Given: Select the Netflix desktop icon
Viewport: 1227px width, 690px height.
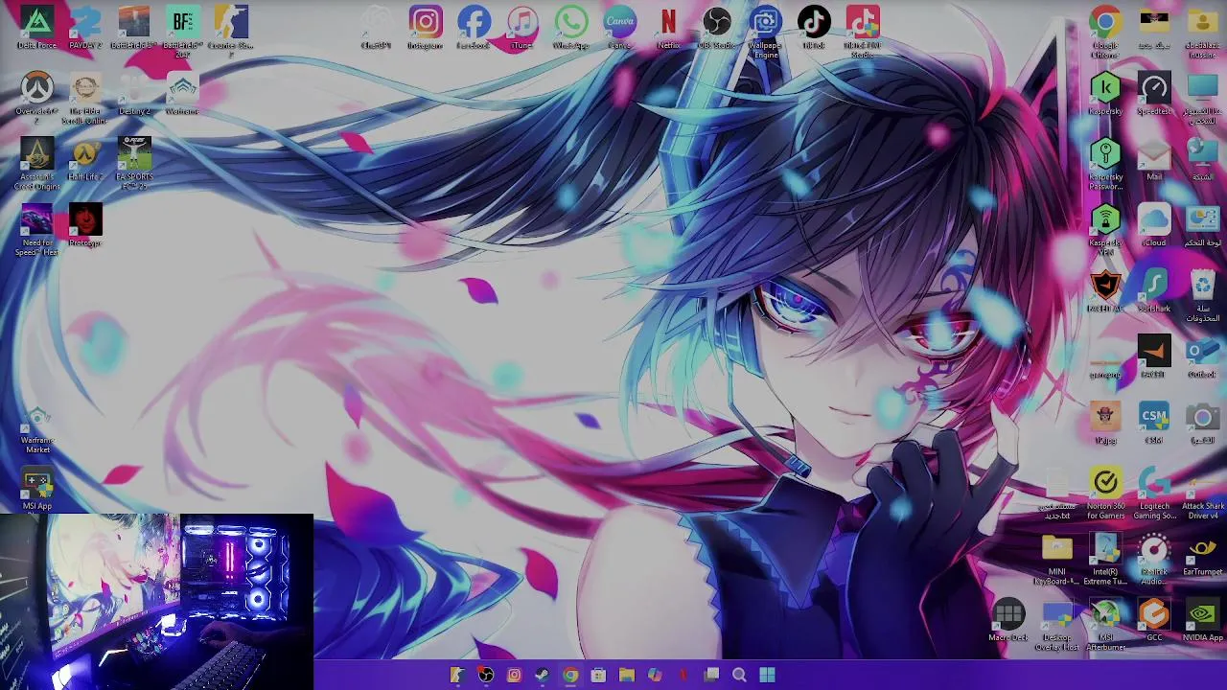Looking at the screenshot, I should coord(668,28).
